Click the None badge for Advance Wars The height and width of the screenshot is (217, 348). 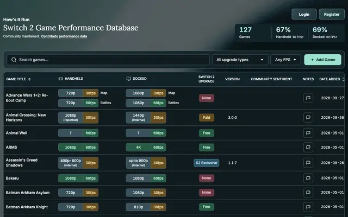tap(207, 98)
